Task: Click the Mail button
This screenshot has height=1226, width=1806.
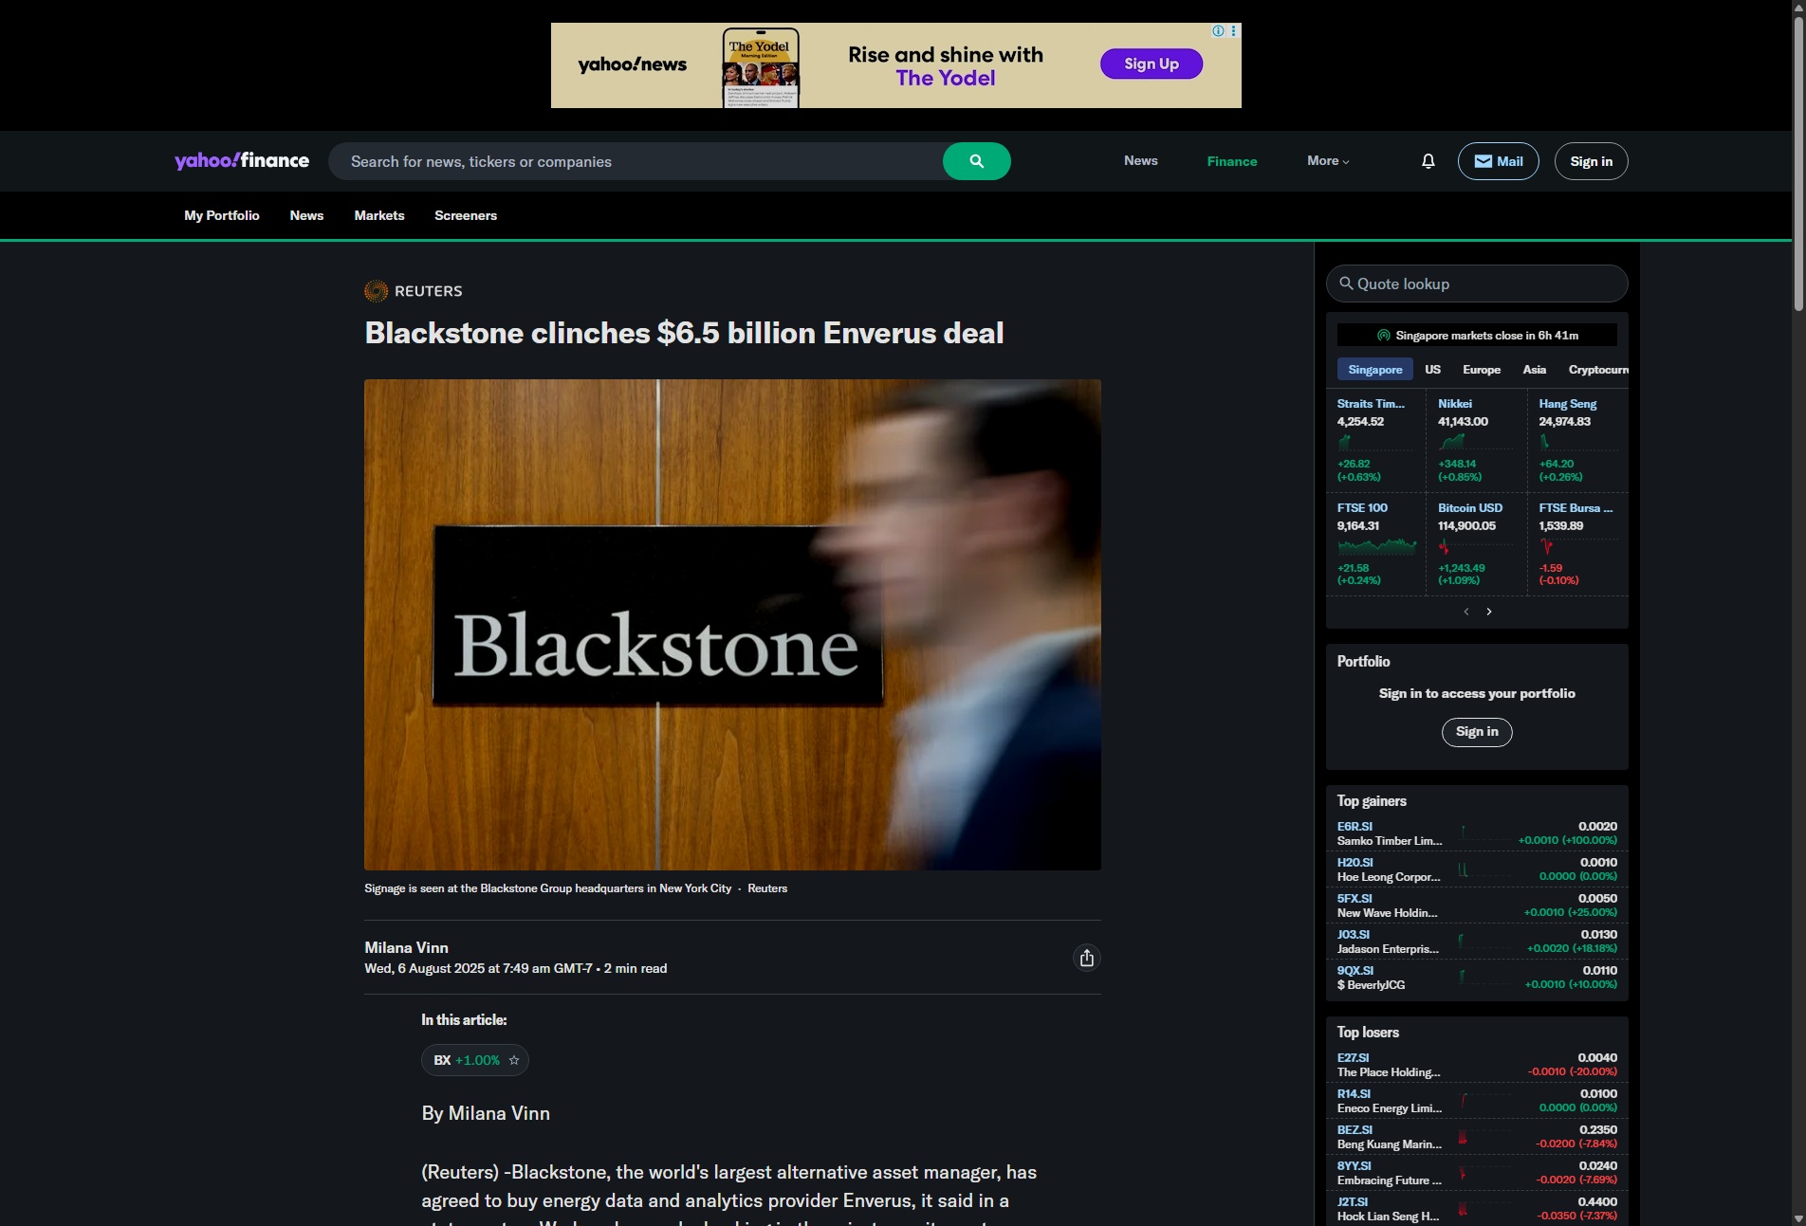Action: [x=1498, y=161]
